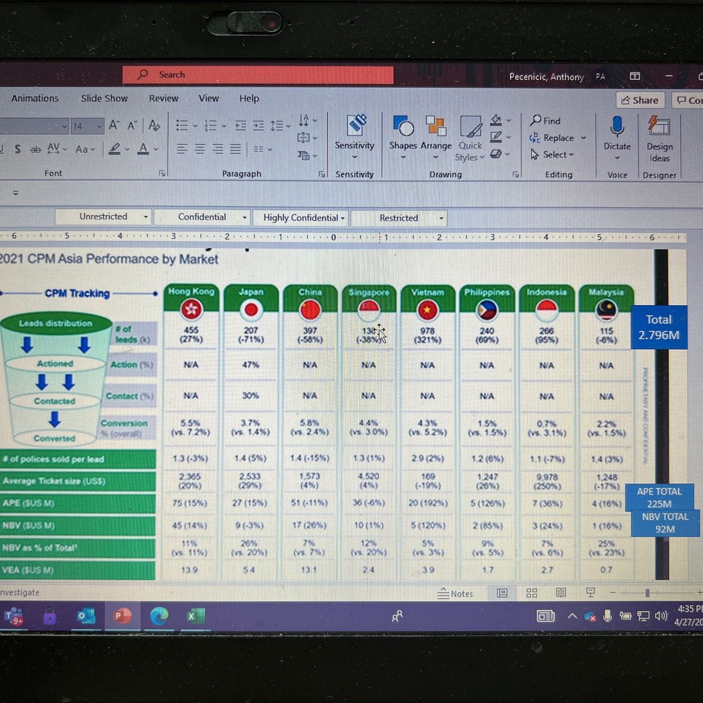The width and height of the screenshot is (703, 703).
Task: Toggle strikethrough formatting
Action: click(x=35, y=150)
